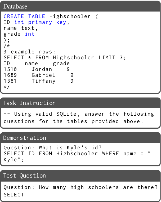Click the final SELECT keyword in Test Question
Screen dimensions: 161x202
(14, 195)
